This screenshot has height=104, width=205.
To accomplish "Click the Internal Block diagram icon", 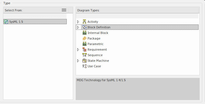I will point(85,33).
